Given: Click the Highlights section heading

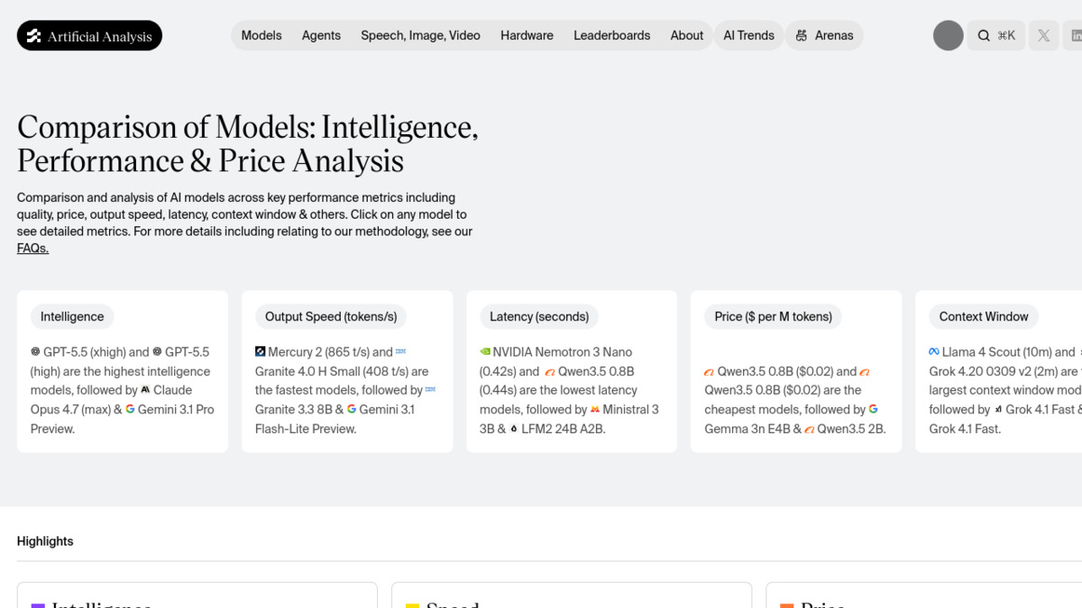Looking at the screenshot, I should point(45,541).
